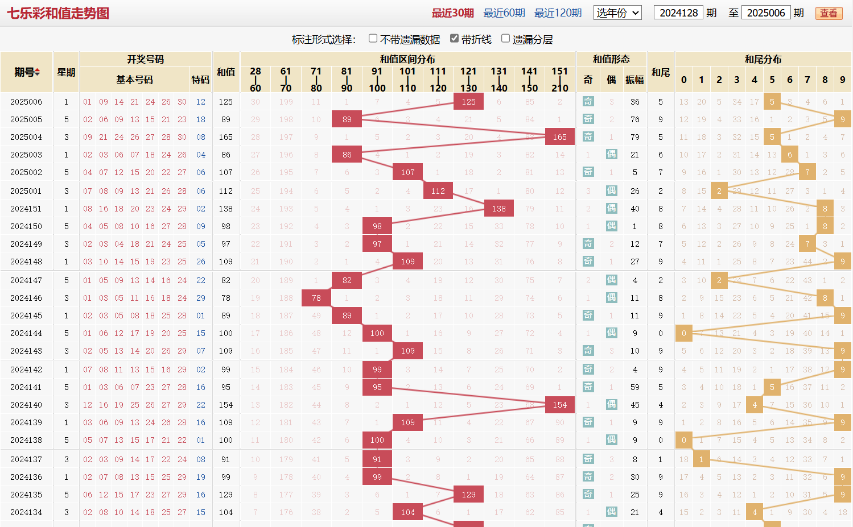Click highlighted sum cell 138 in row 2024151
This screenshot has height=527, width=853.
coord(499,209)
